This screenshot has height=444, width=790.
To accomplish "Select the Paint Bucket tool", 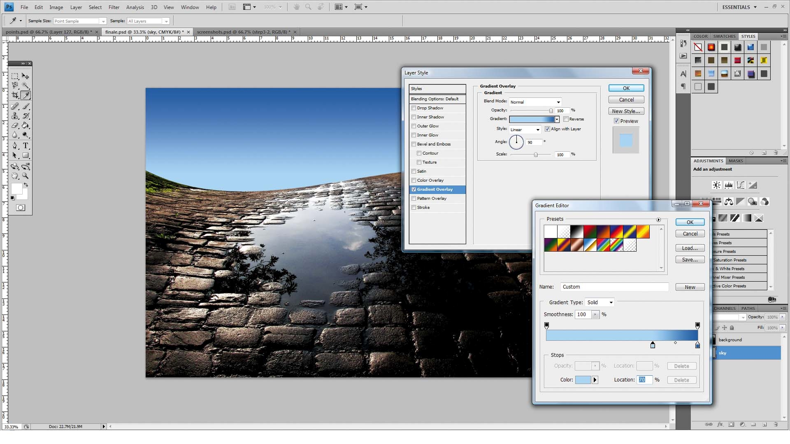I will pos(26,125).
